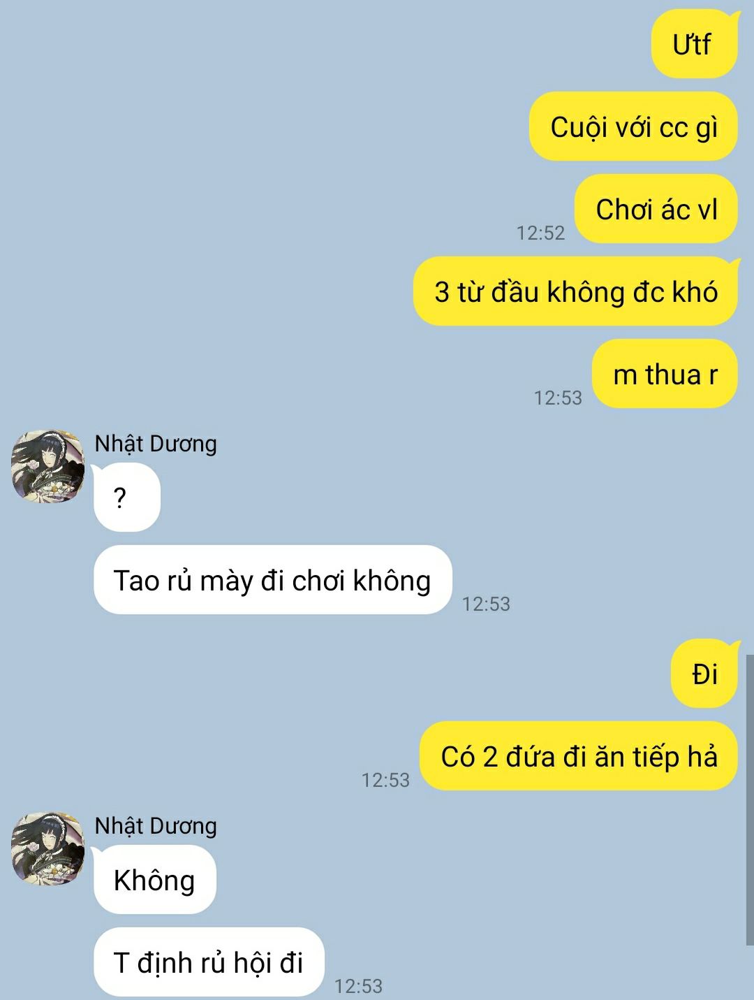Tap the 'Chơi ác vl' bubble
The height and width of the screenshot is (1000, 754).
coord(656,209)
